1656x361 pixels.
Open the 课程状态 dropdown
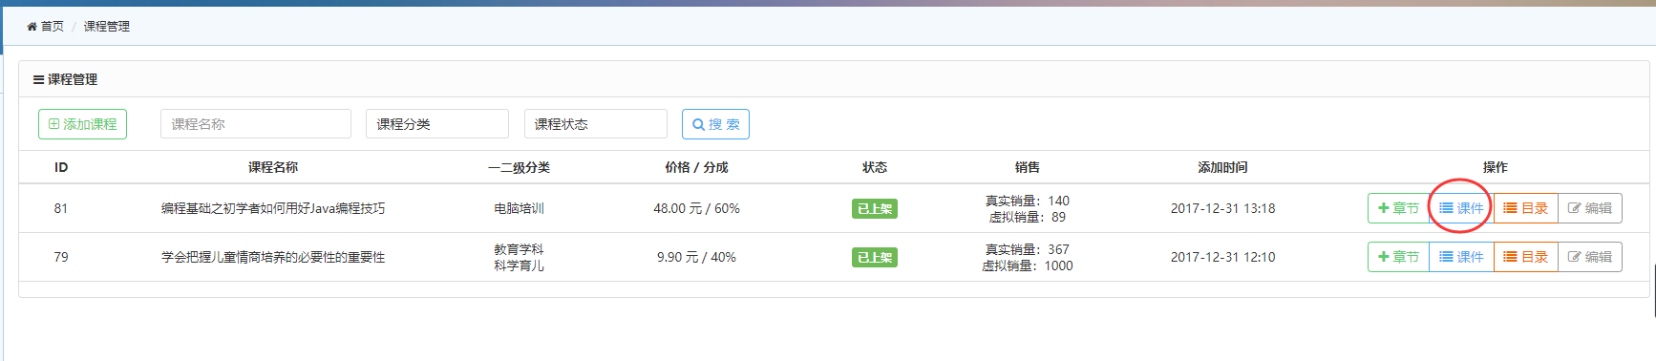(596, 124)
